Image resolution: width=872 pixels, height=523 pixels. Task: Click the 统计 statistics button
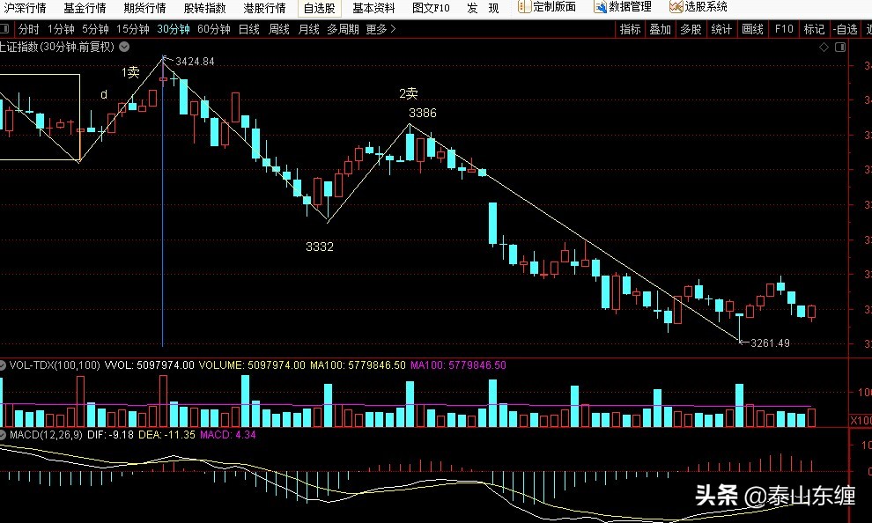point(721,29)
